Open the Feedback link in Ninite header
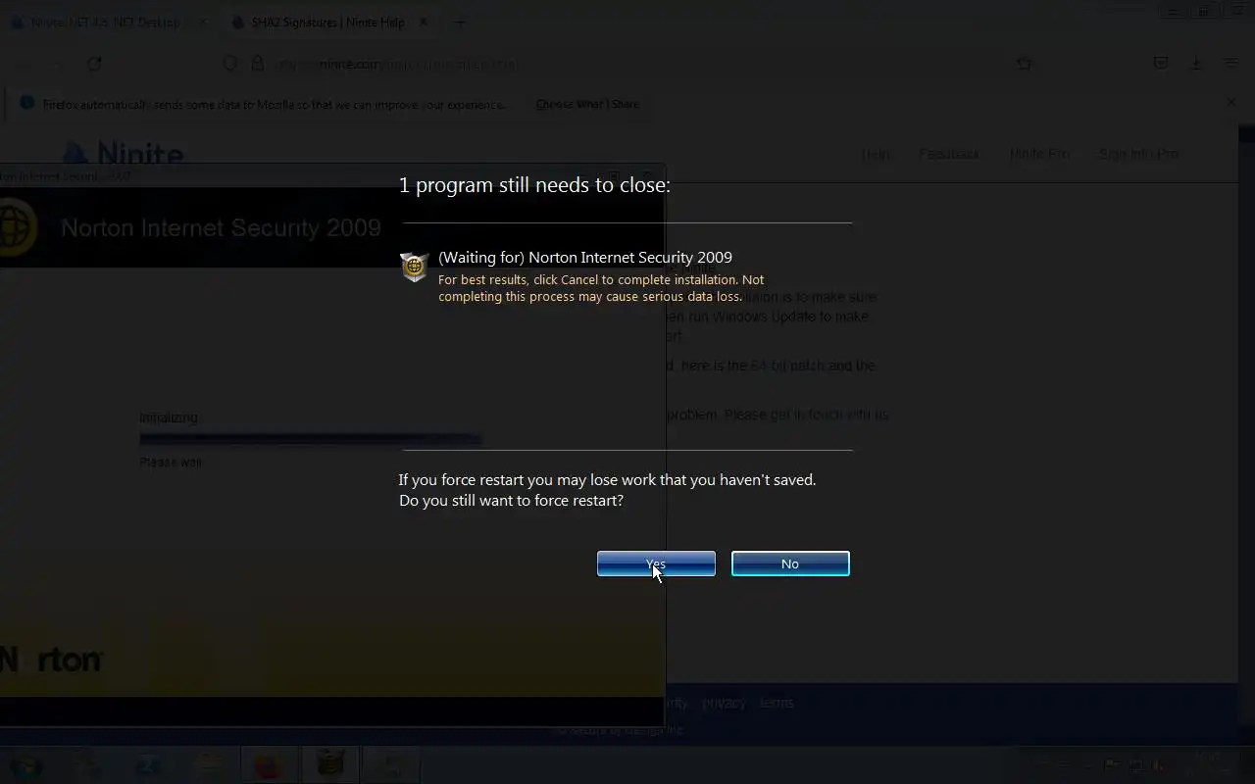Screen dimensions: 1255x784 [949, 154]
